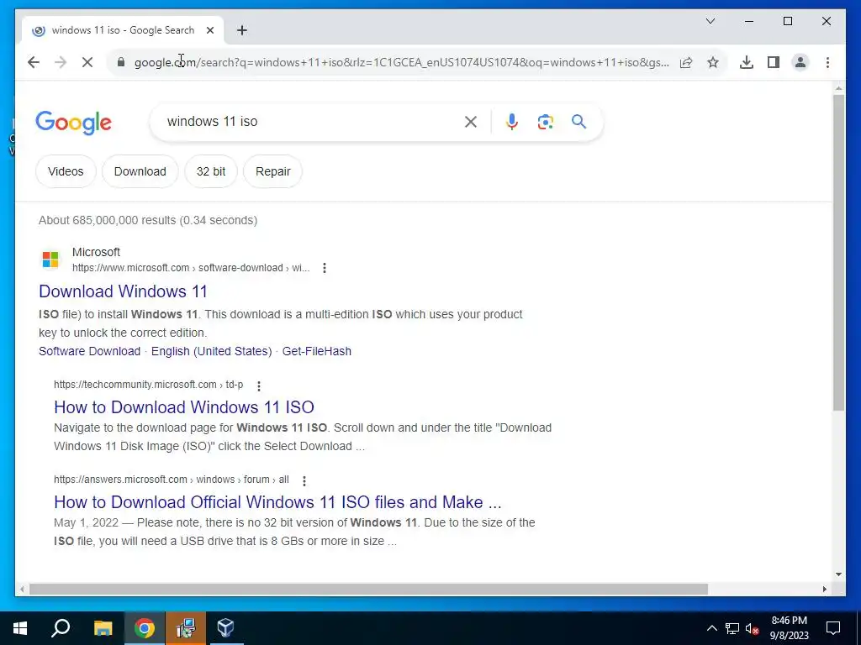Open options for answers.microsoft.com result
861x645 pixels.
coord(304,481)
